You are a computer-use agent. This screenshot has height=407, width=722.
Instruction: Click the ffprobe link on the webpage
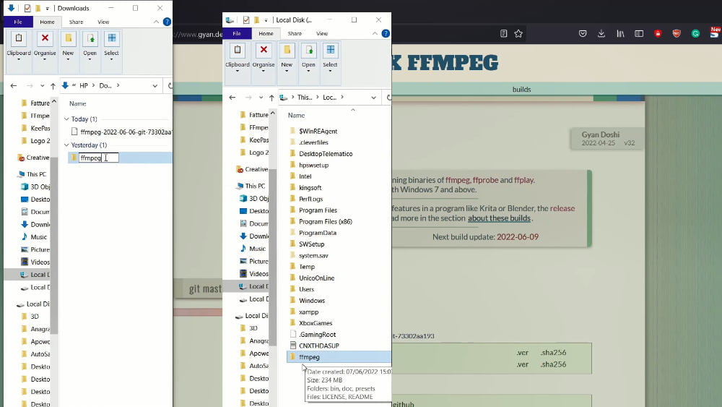pos(485,180)
